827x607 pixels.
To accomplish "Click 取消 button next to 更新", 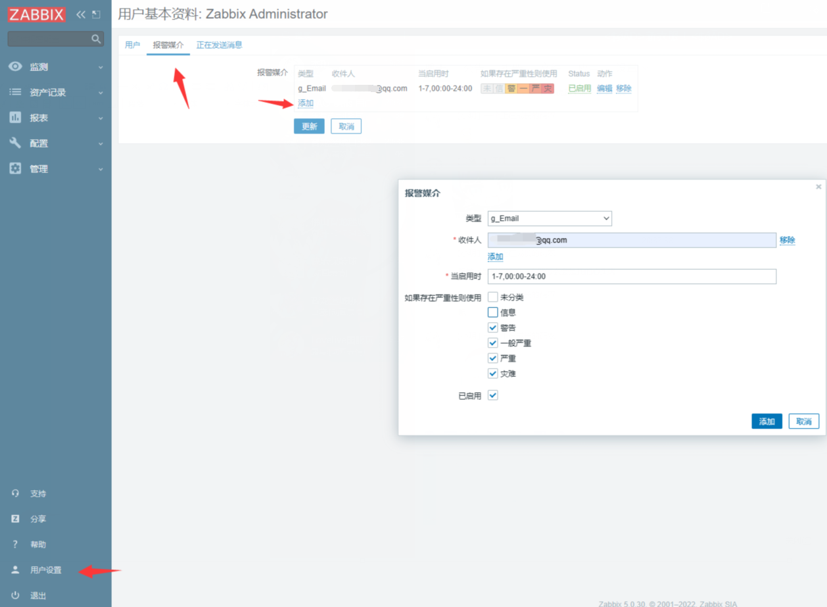I will pos(346,126).
